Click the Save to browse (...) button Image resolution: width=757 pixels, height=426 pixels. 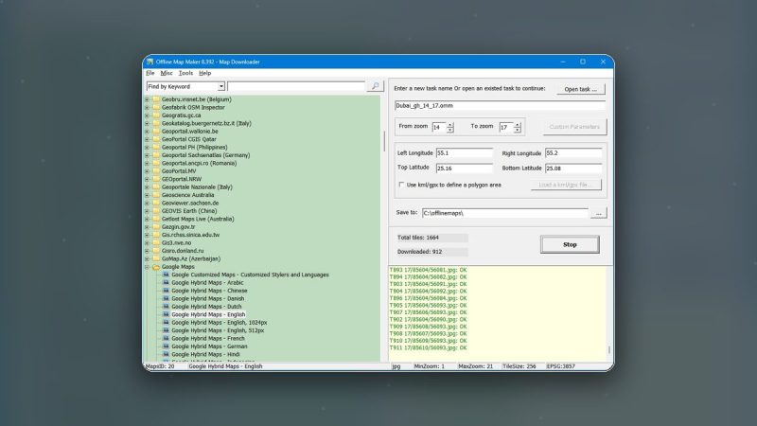tap(599, 213)
